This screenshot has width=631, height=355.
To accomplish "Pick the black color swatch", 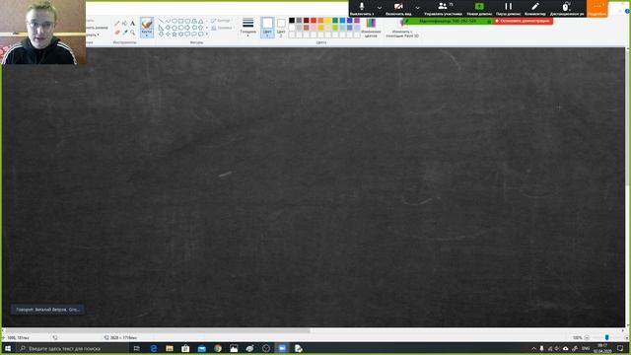I will (x=292, y=20).
